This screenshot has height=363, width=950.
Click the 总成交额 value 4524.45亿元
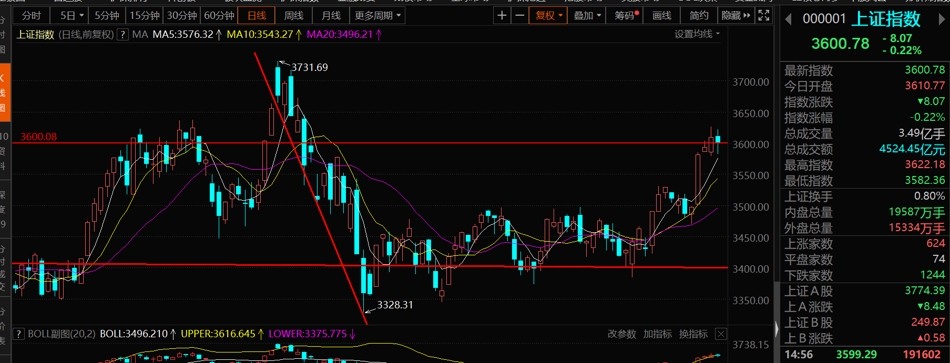tap(912, 149)
